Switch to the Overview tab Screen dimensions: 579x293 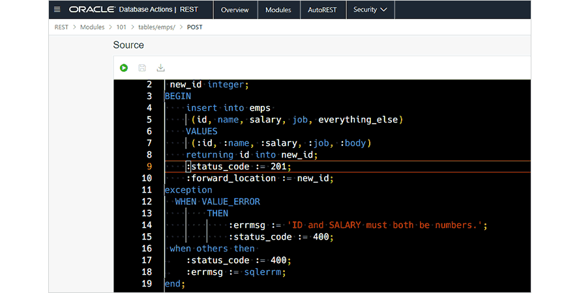(235, 10)
